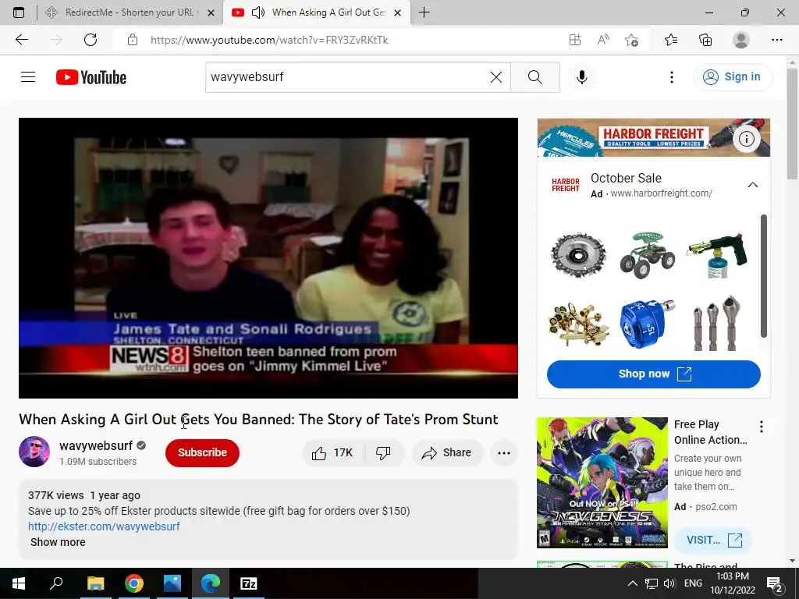
Task: Share the video
Action: (x=446, y=453)
